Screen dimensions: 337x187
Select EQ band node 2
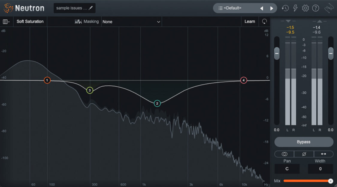coord(157,103)
